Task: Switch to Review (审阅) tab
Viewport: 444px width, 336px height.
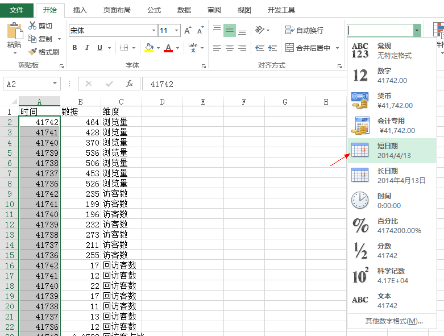Action: pyautogui.click(x=214, y=10)
